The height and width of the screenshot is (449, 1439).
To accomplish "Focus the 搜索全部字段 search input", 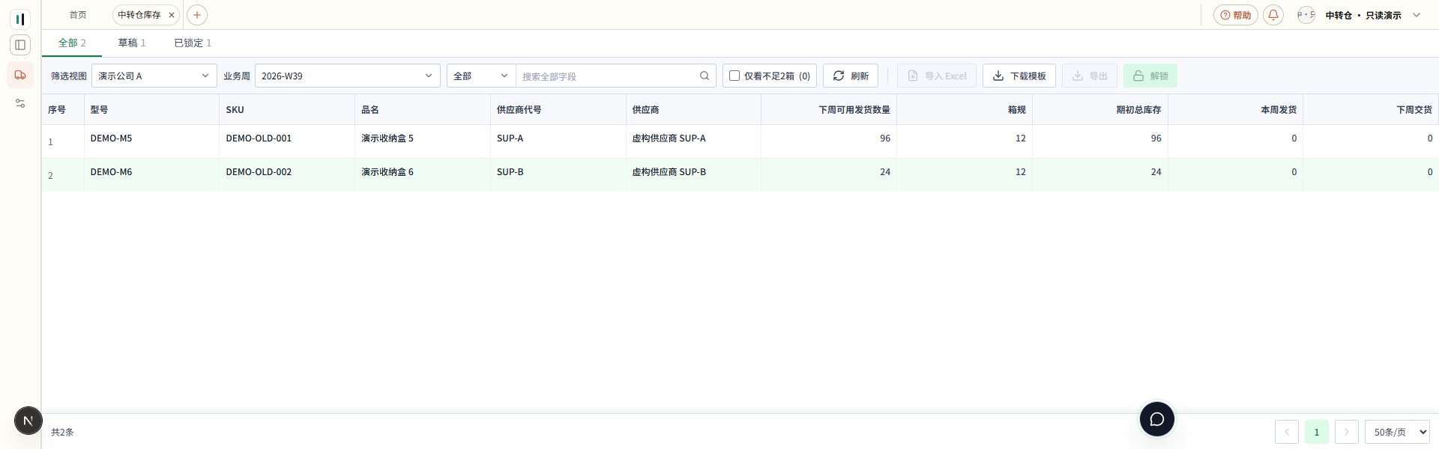I will [607, 76].
